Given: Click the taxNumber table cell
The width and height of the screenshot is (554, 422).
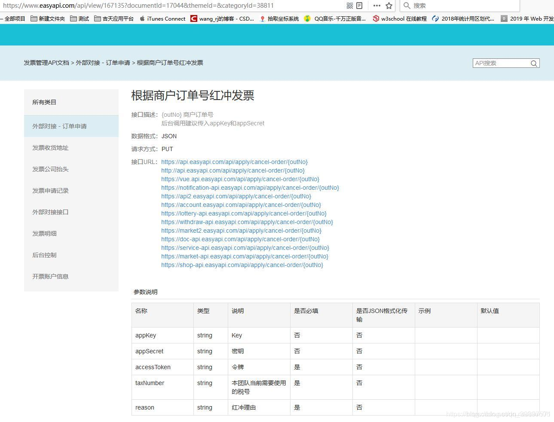Looking at the screenshot, I should (162, 387).
